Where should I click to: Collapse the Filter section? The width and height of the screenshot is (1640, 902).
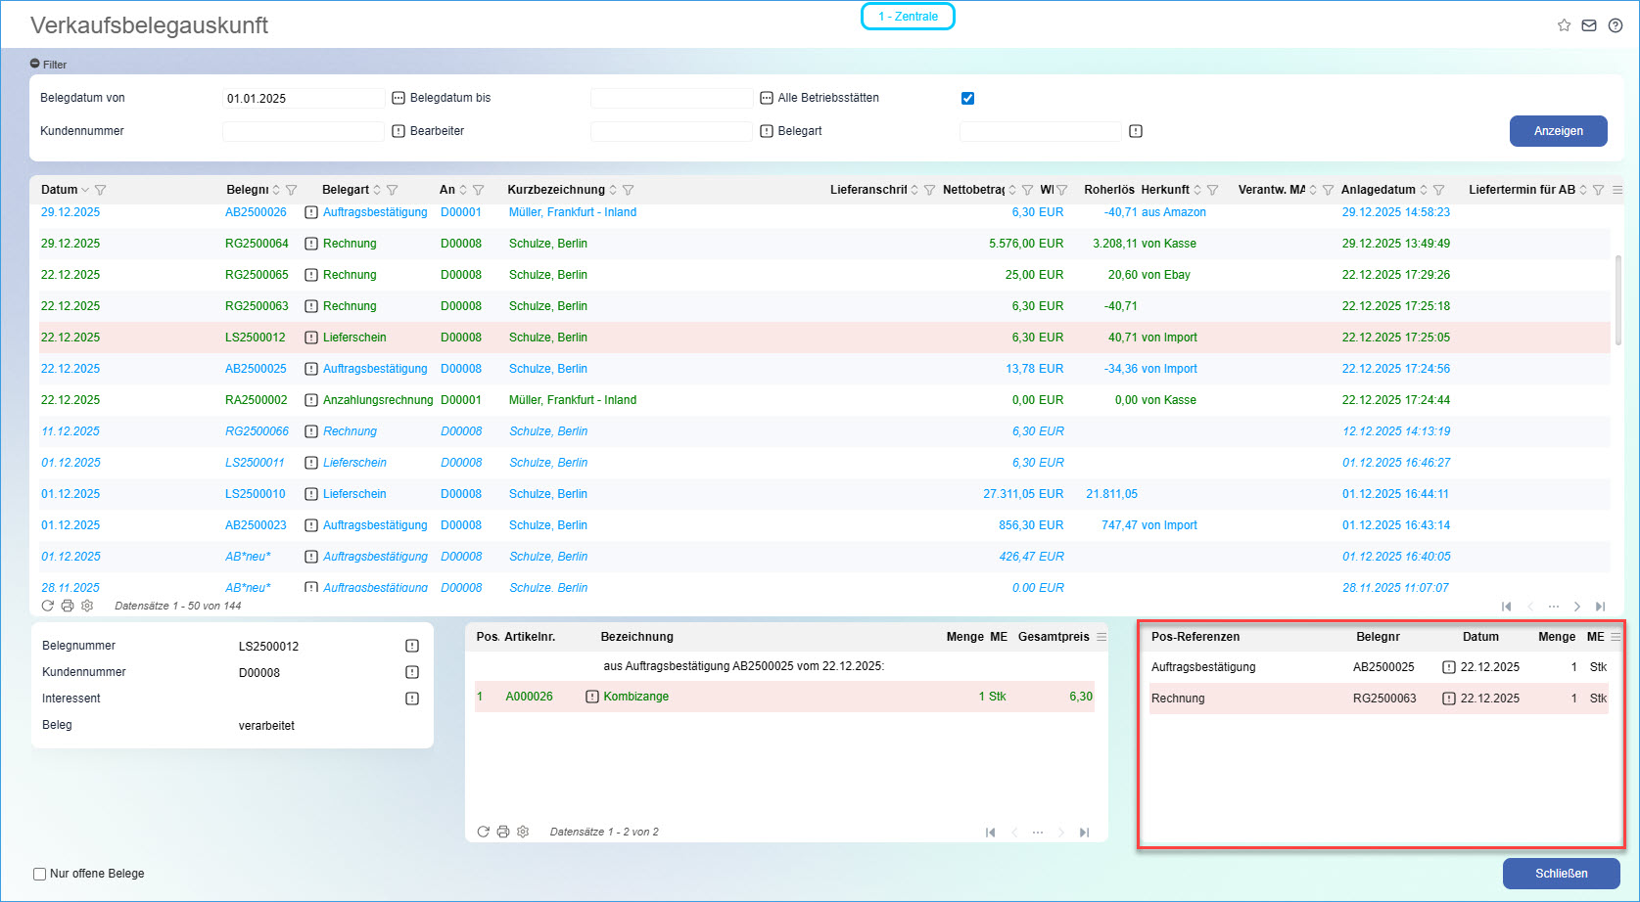point(35,64)
